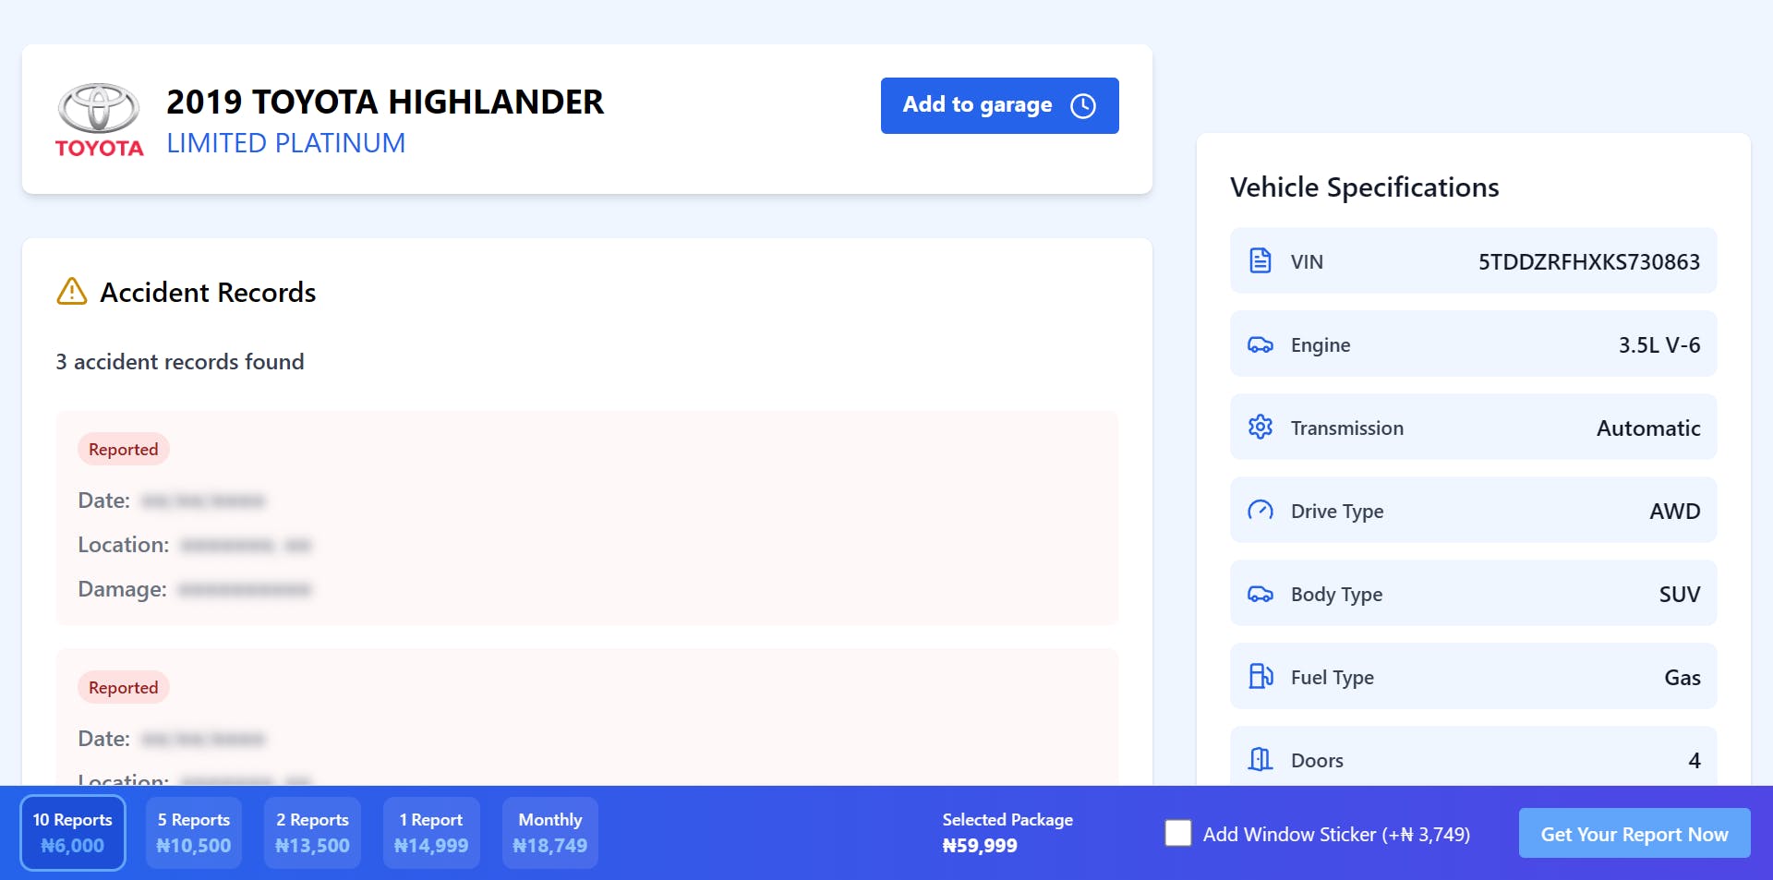Click the Add to garage button
This screenshot has width=1773, height=880.
tap(999, 105)
